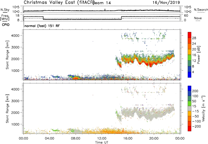Click the red backscatter patch near 08:00 in power panel

click(76, 78)
